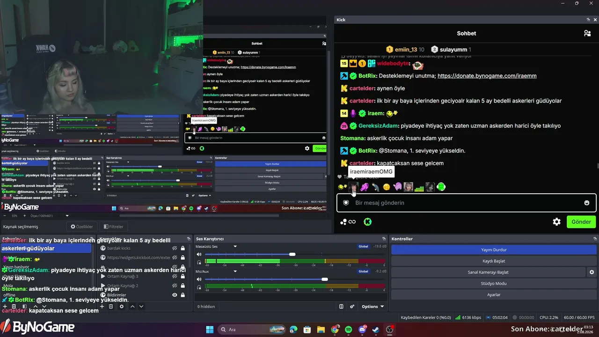Open the Kick chat user list icon
The image size is (599, 337).
[587, 33]
